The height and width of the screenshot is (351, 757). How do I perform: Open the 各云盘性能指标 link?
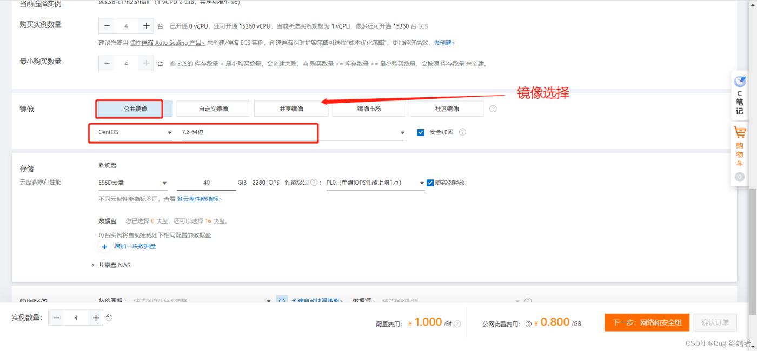199,199
